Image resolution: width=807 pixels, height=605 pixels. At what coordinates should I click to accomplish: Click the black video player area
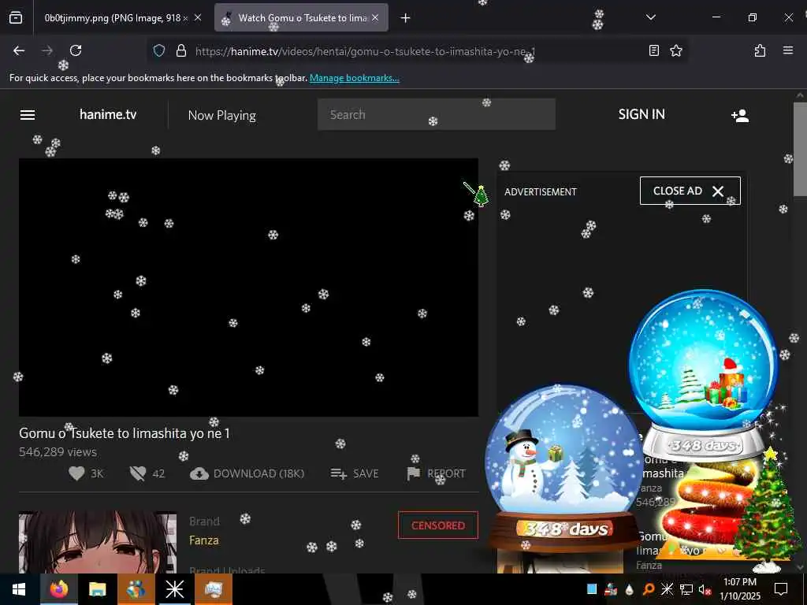click(x=248, y=287)
